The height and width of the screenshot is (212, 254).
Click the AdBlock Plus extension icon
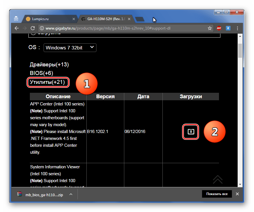tap(219, 28)
